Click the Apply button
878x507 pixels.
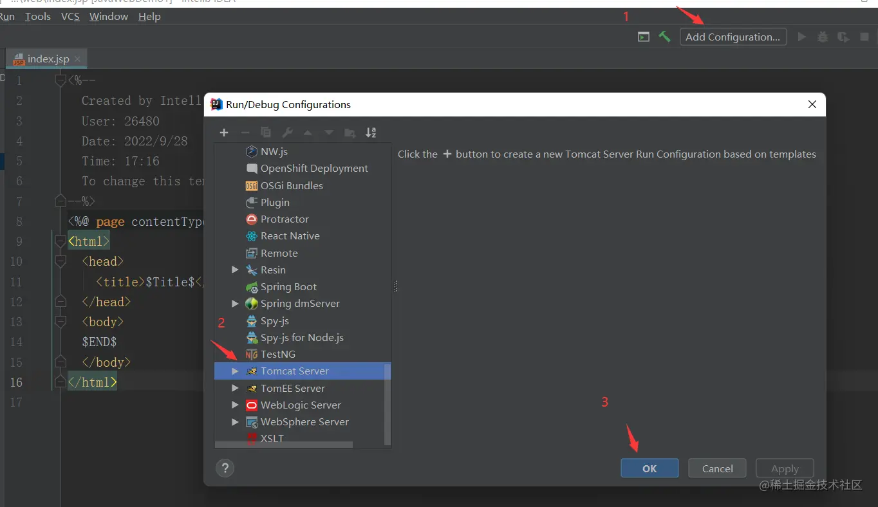pyautogui.click(x=785, y=468)
